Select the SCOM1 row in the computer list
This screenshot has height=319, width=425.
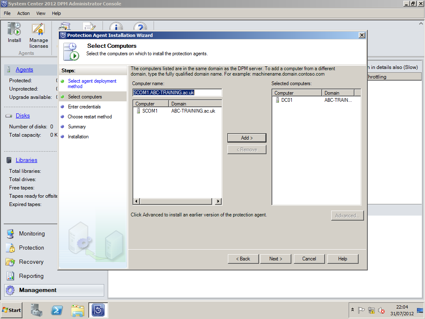[x=177, y=110]
